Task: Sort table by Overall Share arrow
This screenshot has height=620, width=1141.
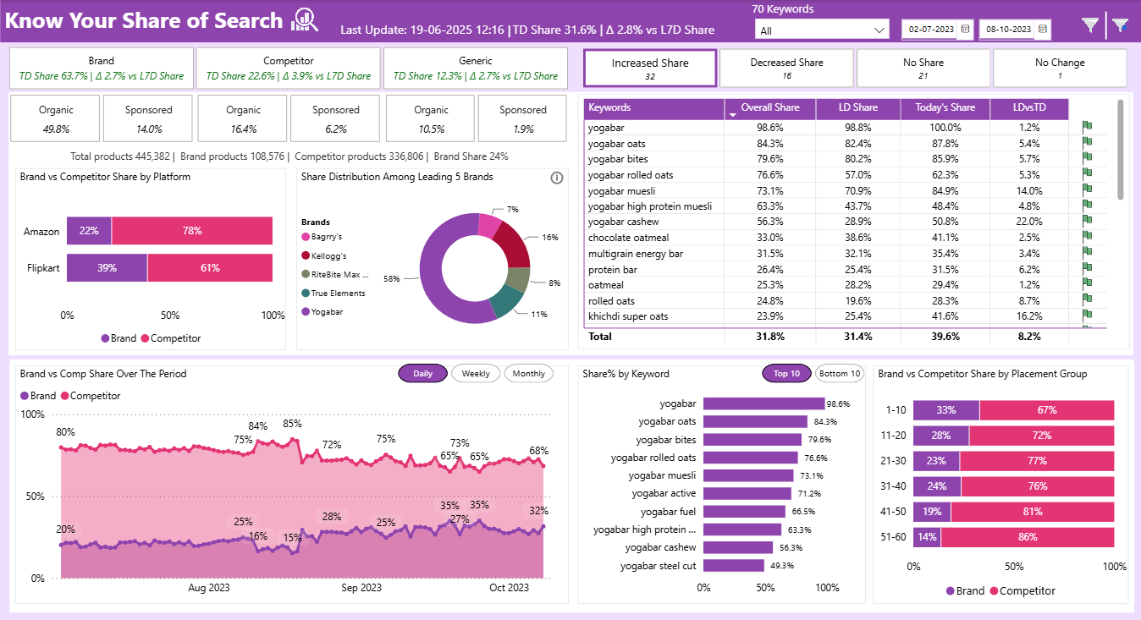Action: (731, 114)
